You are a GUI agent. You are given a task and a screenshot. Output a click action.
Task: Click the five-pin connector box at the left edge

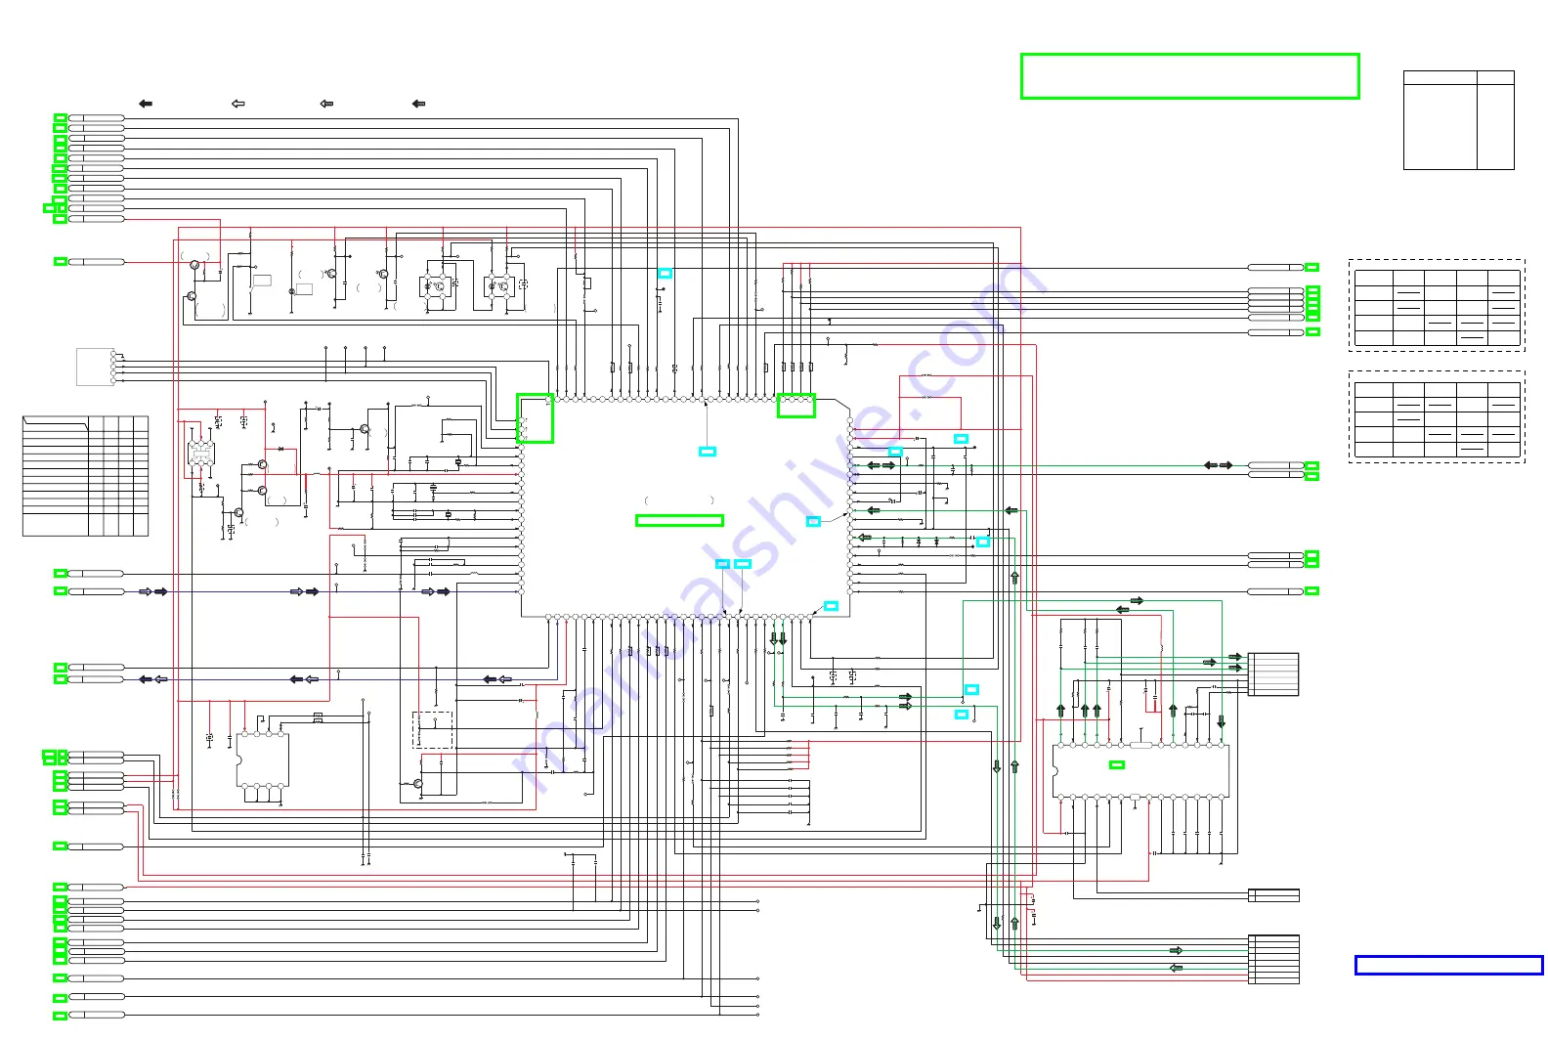[x=96, y=367]
